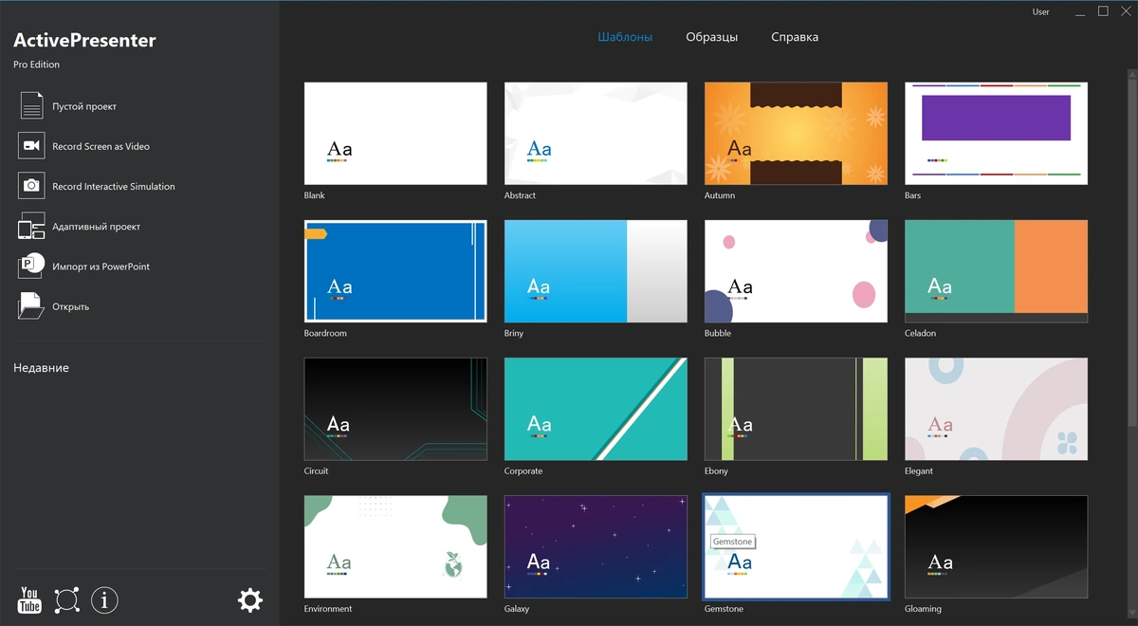This screenshot has height=626, width=1138.
Task: Click the Environment caption text
Action: 328,609
